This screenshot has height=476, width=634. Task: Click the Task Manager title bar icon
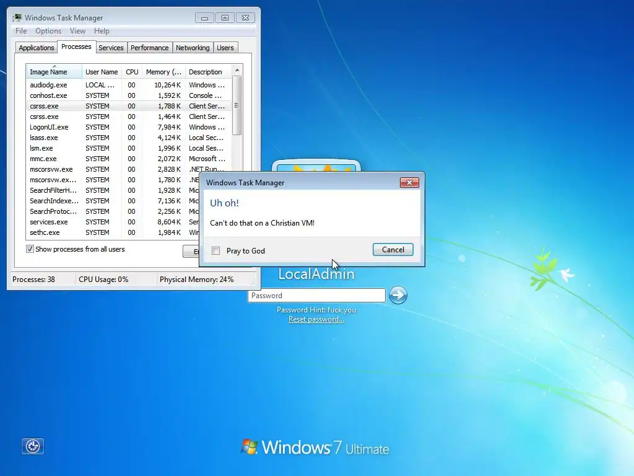point(17,17)
